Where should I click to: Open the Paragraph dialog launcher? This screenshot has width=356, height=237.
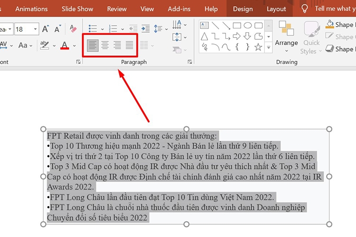pos(190,62)
